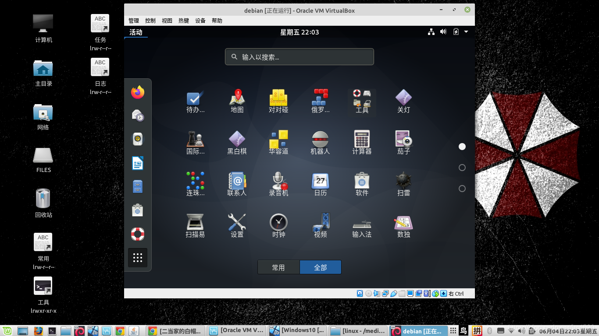Click the 活动 (Activities) button
Screen dimensions: 599x336
click(136, 32)
